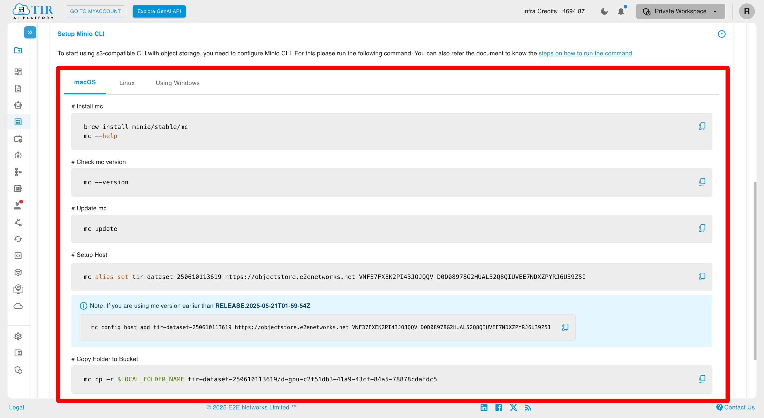
Task: Open the shield security icon in sidebar
Action: (x=18, y=370)
